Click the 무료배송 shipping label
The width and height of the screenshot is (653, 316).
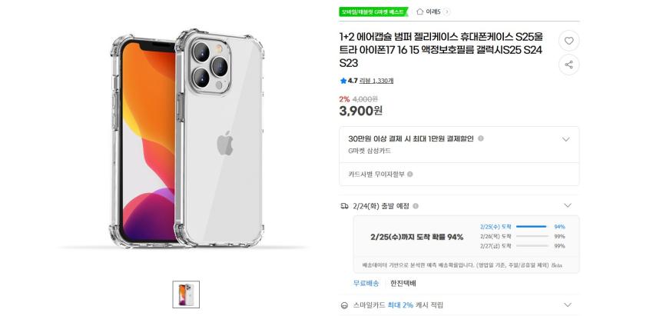[x=366, y=283]
